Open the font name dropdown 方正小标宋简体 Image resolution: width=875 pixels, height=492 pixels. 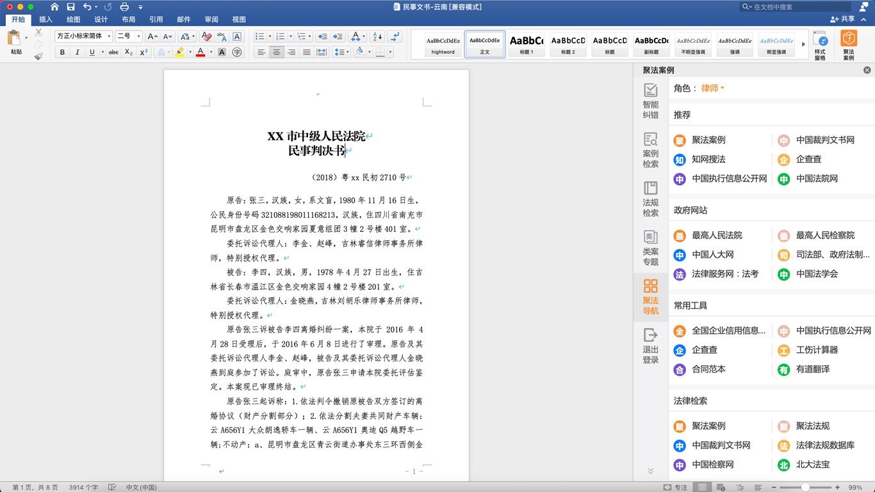click(x=109, y=37)
